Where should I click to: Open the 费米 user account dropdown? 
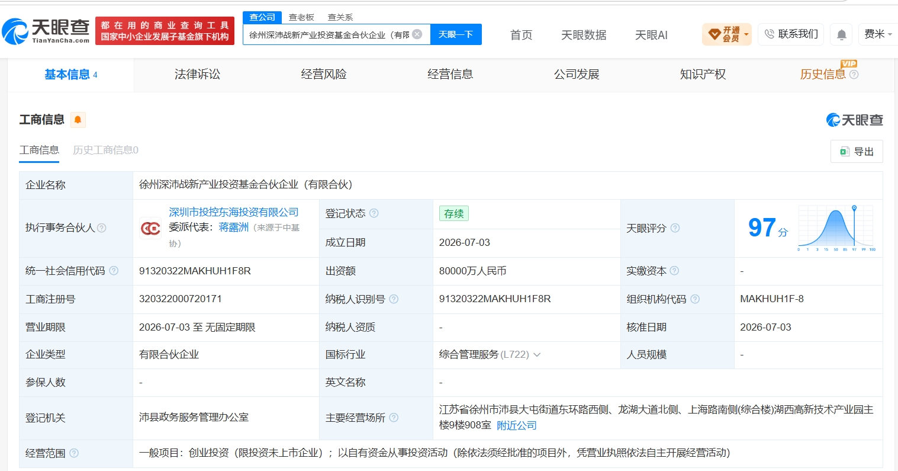tap(878, 34)
